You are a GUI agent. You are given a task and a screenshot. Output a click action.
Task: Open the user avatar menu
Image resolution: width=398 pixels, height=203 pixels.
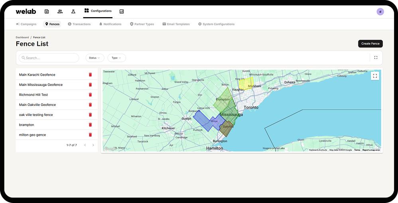380,12
